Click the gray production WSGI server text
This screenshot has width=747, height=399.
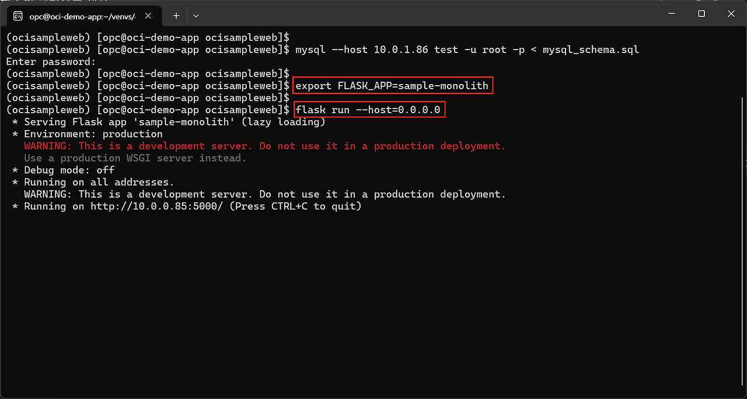point(135,158)
